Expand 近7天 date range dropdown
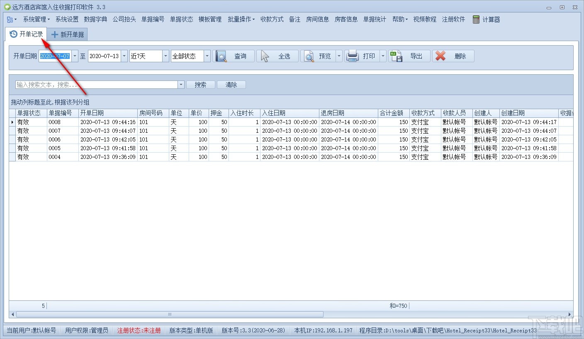Screen dimensions: 584x339 [165, 56]
